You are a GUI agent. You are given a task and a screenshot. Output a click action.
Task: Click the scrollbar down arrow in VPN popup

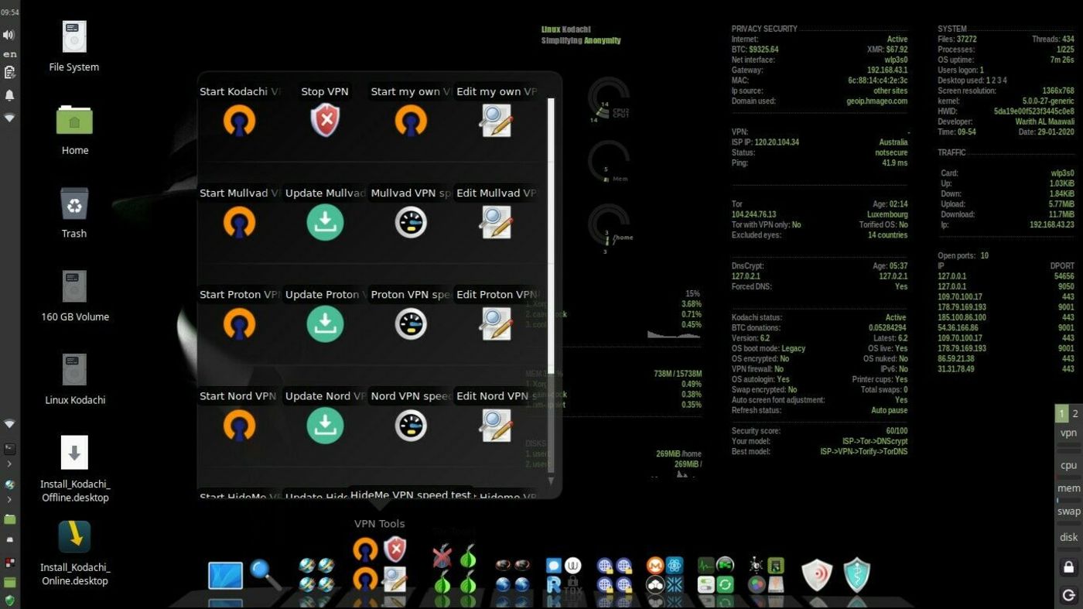(551, 481)
